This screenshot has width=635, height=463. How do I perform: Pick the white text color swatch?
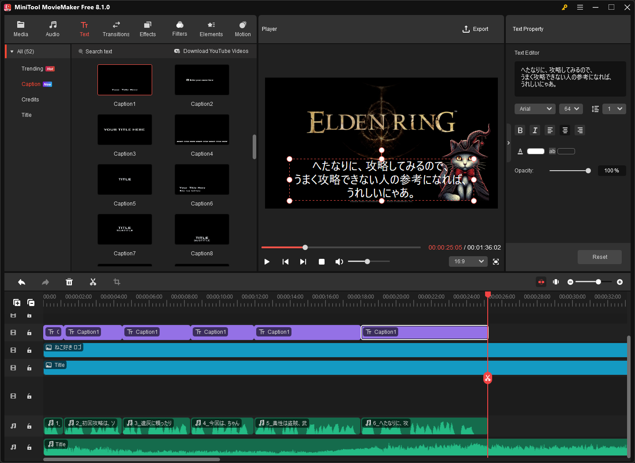point(536,151)
